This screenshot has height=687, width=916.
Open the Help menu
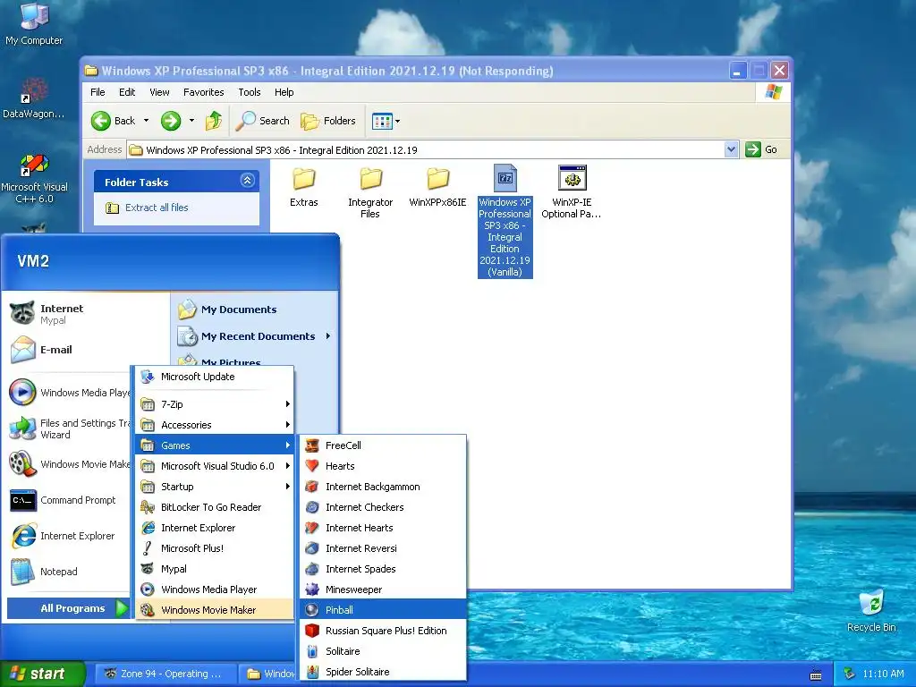284,92
